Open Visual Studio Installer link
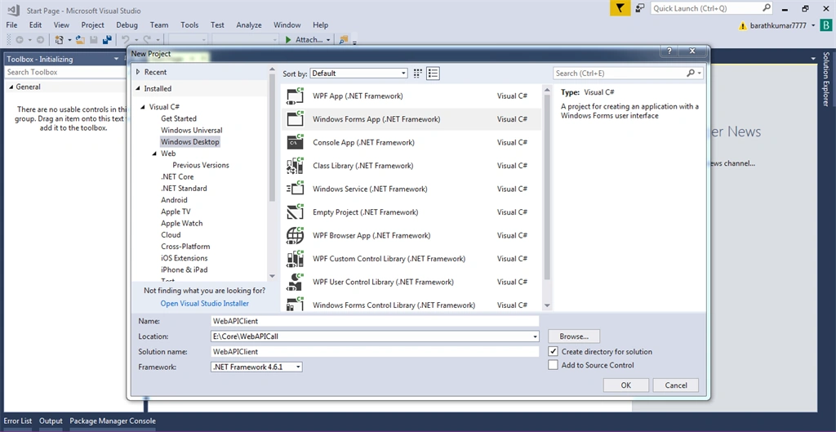 point(205,304)
